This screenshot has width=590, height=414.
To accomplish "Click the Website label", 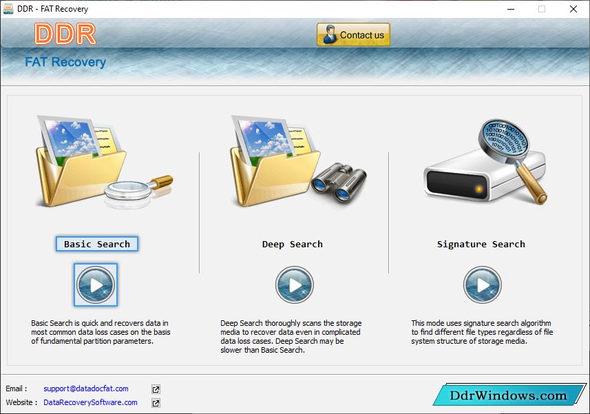I will click(x=21, y=402).
